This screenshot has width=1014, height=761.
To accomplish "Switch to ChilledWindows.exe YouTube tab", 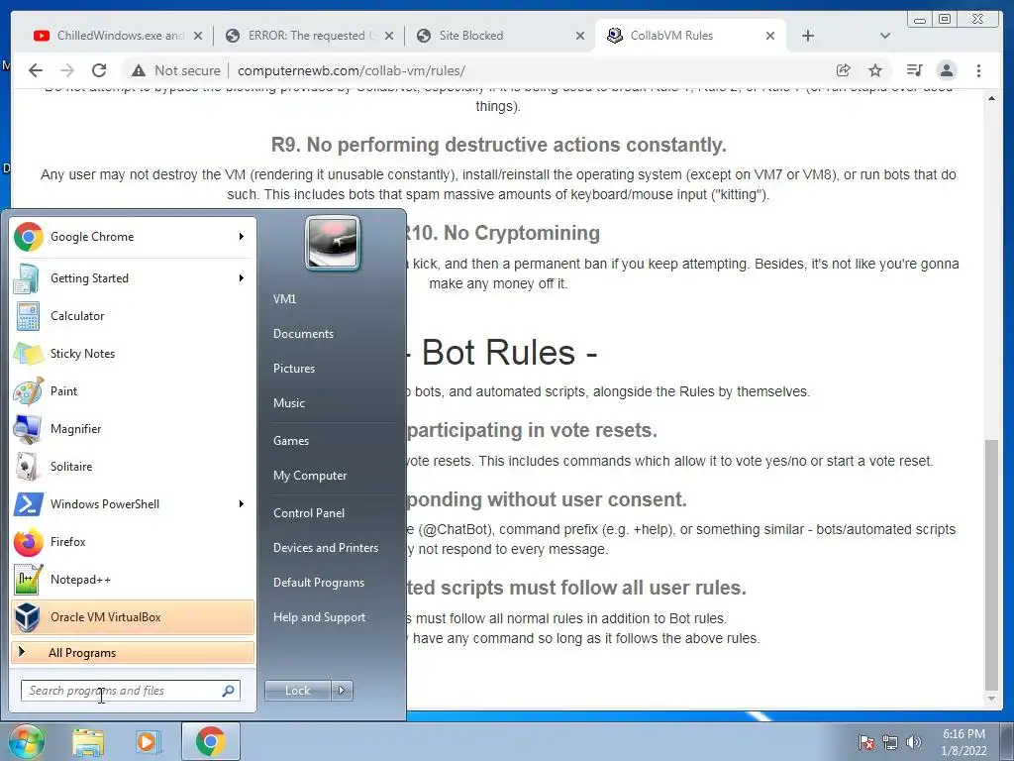I will (x=118, y=36).
